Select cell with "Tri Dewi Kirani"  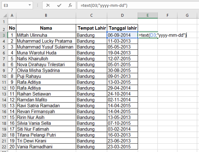46,141
